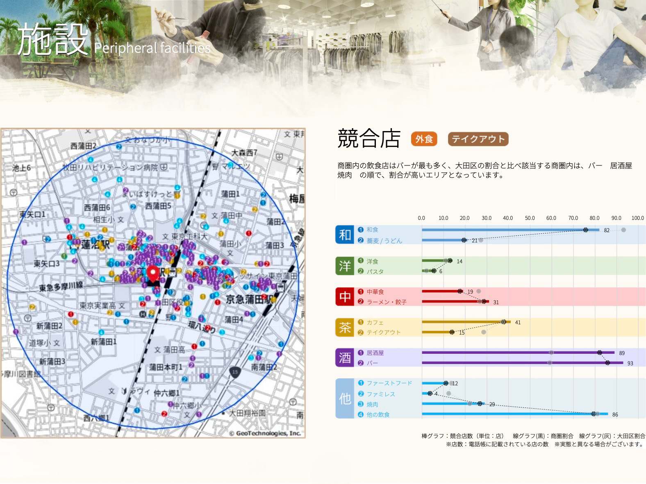Select the red 中 category icon
This screenshot has width=646, height=484.
click(344, 296)
